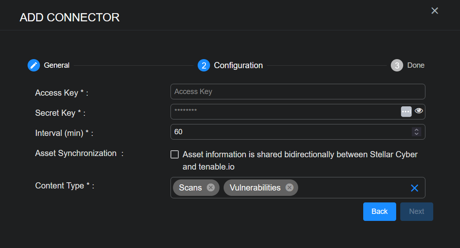This screenshot has width=460, height=248.
Task: Click the pencil icon for General step
Action: coord(34,65)
